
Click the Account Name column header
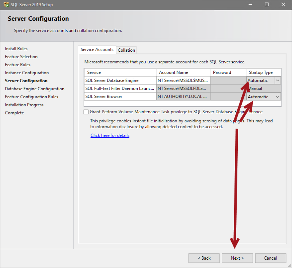[x=183, y=72]
